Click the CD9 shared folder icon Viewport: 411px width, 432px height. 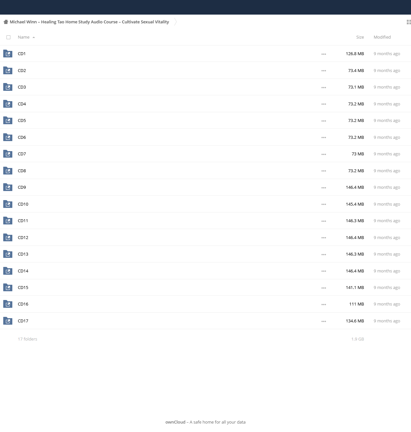click(8, 187)
